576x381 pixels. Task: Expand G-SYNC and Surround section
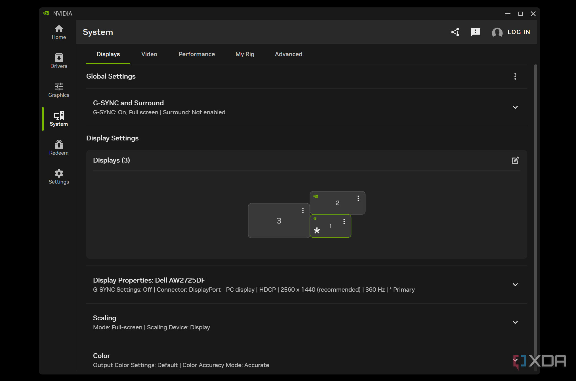[x=515, y=107]
